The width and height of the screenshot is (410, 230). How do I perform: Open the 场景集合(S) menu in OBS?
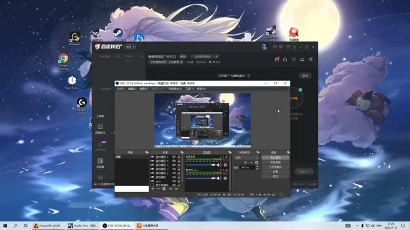point(175,88)
